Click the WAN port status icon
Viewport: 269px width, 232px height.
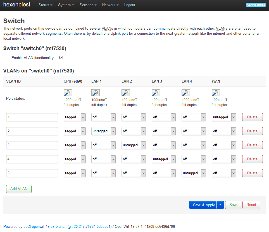coord(216,93)
